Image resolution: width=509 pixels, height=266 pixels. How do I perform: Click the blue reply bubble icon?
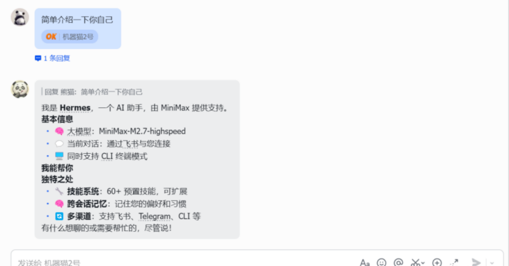(x=38, y=58)
